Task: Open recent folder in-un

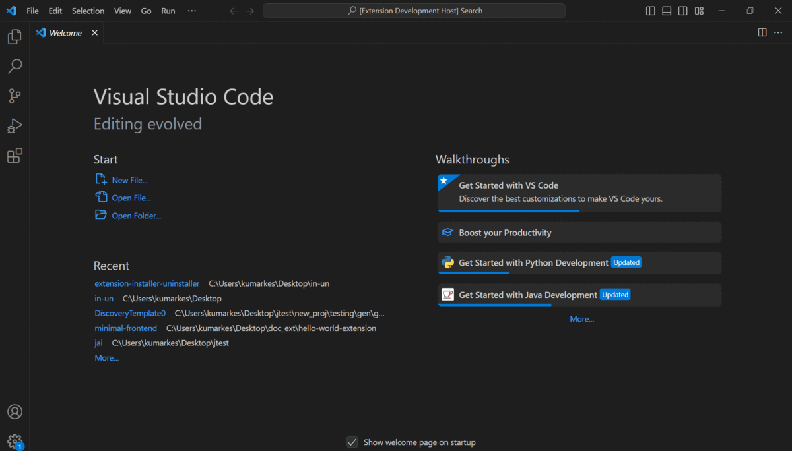Action: pos(104,299)
